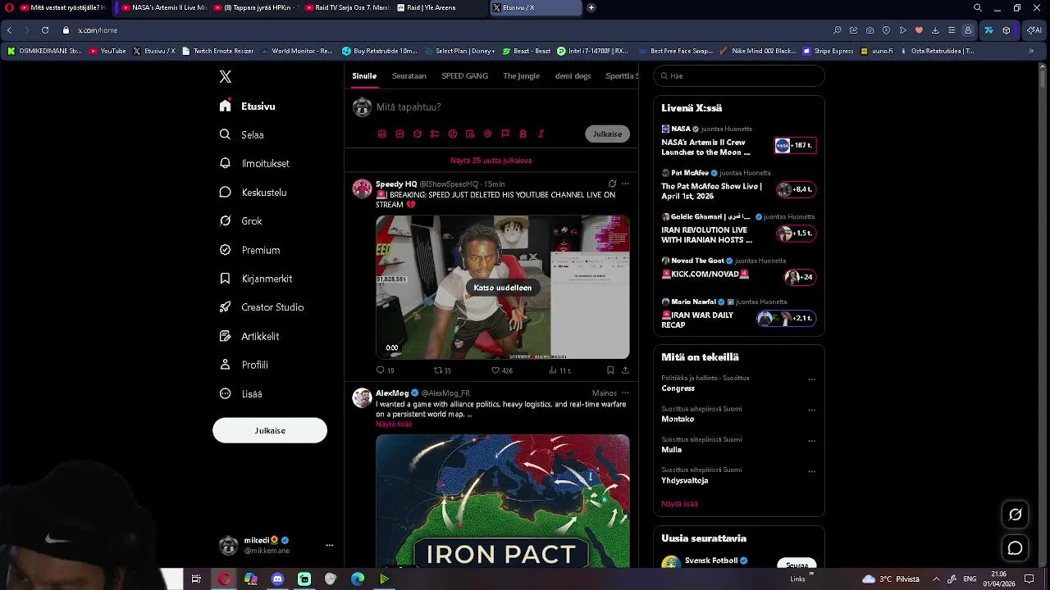Screen dimensions: 1050x590
Task: Open options for Montako trend
Action: 811,410
